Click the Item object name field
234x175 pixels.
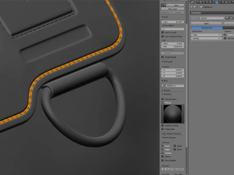coord(175,86)
